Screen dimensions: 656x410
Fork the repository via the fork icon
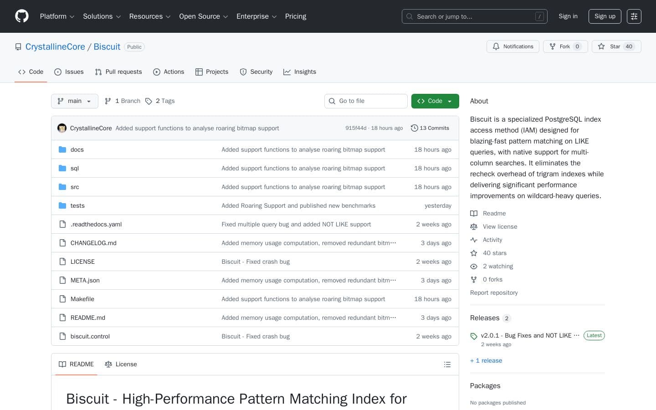[x=553, y=46]
